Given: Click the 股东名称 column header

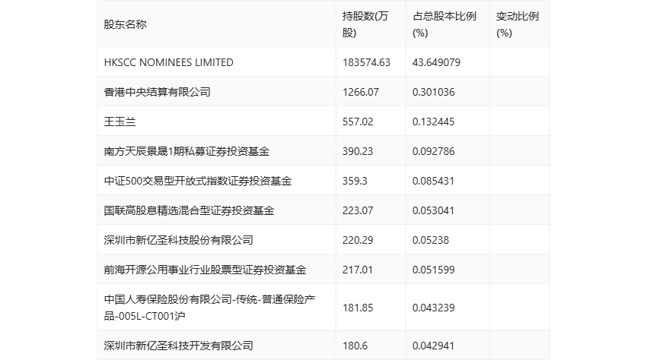Looking at the screenshot, I should pos(125,24).
